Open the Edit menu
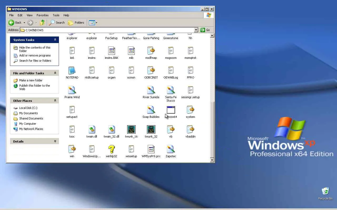Screen dimensions: 337x210 pos(20,15)
